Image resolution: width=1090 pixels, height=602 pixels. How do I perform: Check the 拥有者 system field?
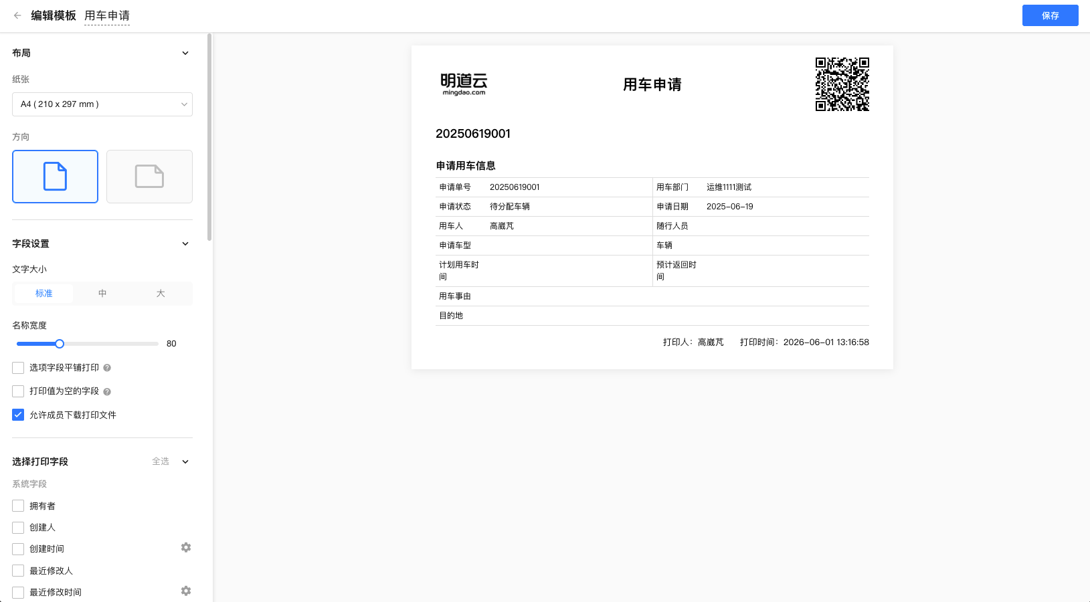pyautogui.click(x=18, y=506)
